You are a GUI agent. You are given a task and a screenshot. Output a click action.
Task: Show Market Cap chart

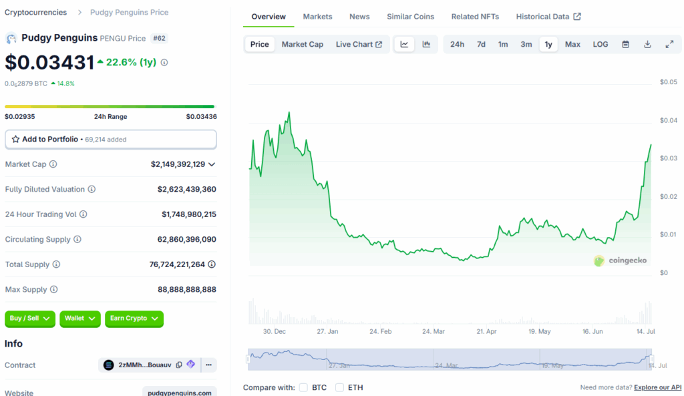tap(303, 44)
